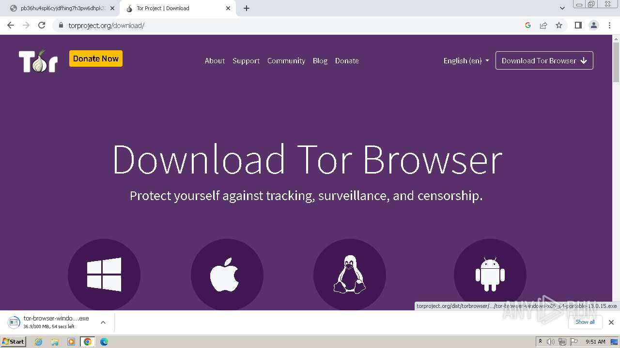This screenshot has width=620, height=348.
Task: Click the show desktop icon in tray
Action: click(614, 342)
